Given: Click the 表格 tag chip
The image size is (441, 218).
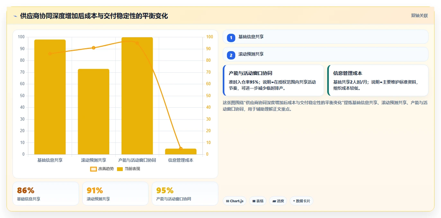Looking at the screenshot, I should pos(258,201).
